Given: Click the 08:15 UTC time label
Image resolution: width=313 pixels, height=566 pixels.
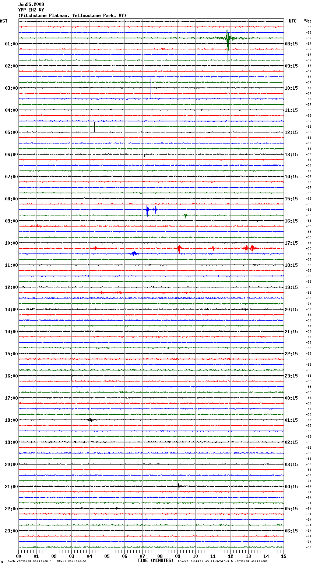Looking at the screenshot, I should point(291,44).
